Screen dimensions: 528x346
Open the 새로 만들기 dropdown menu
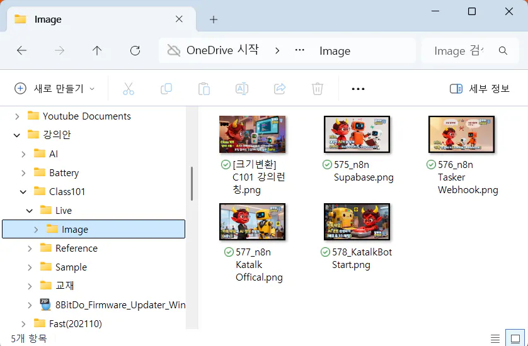pos(55,89)
